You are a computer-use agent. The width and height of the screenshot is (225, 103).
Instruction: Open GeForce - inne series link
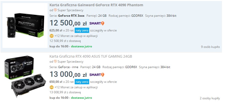[x=68, y=67]
